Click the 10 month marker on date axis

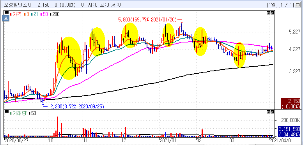point(51,140)
